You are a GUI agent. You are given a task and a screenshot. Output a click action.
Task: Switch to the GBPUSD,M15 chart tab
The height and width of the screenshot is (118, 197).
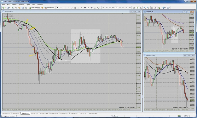point(6,113)
